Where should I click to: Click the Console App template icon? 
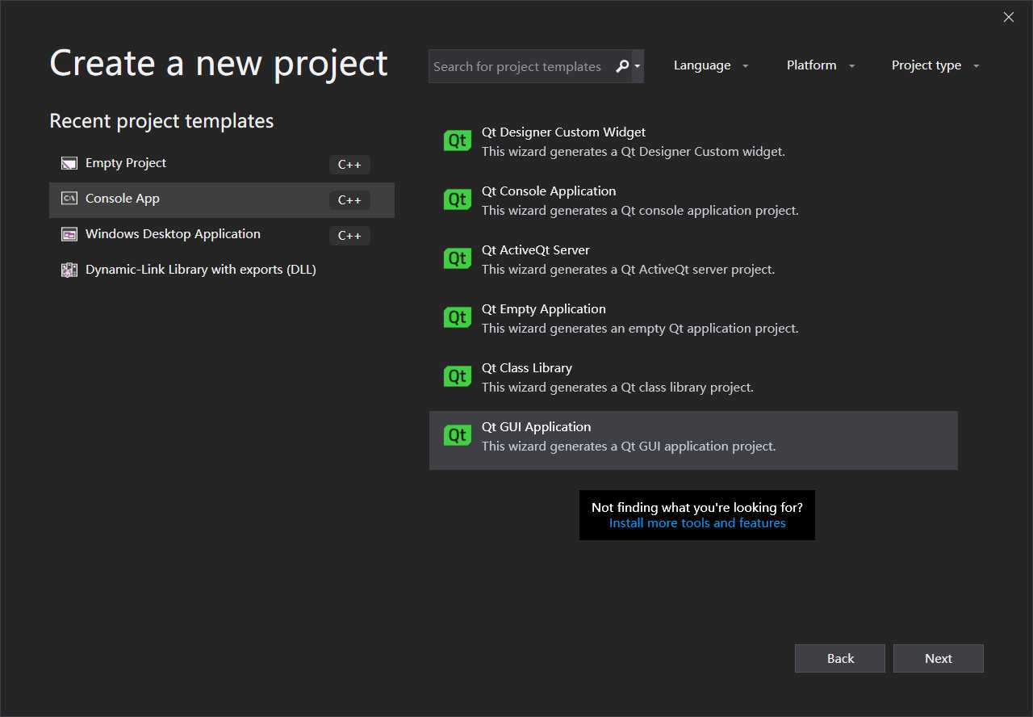pyautogui.click(x=69, y=199)
